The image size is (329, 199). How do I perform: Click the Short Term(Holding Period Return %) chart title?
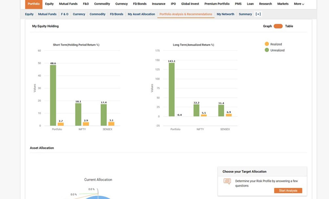point(76,45)
